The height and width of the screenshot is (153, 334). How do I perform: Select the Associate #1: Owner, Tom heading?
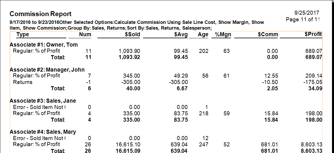tap(44, 45)
